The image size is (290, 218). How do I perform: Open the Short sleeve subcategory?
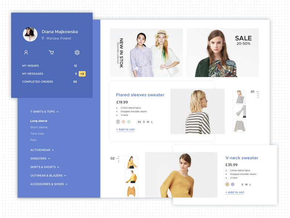39,127
